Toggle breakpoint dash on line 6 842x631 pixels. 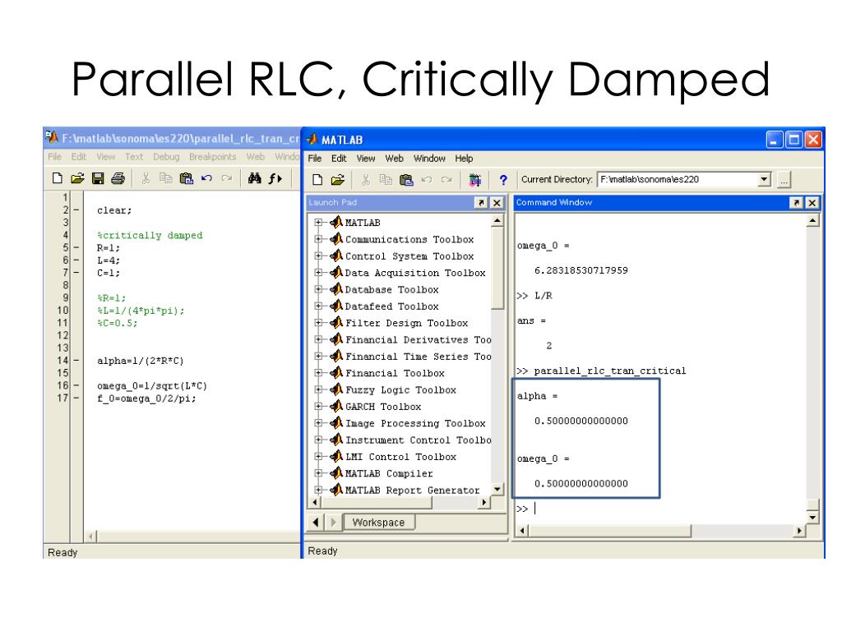(x=76, y=260)
